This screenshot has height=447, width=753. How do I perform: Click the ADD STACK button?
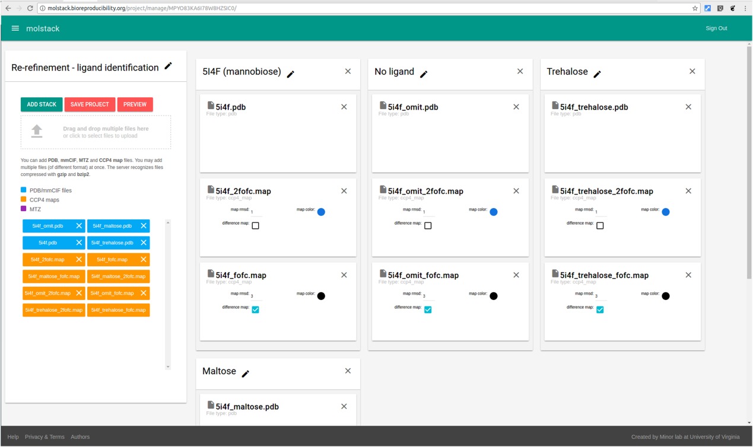pos(42,104)
